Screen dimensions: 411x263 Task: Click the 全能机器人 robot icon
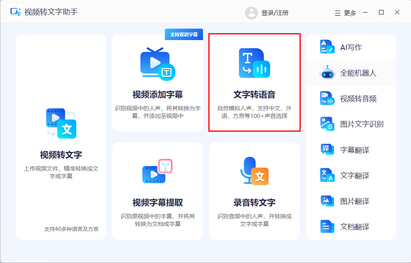click(x=327, y=73)
